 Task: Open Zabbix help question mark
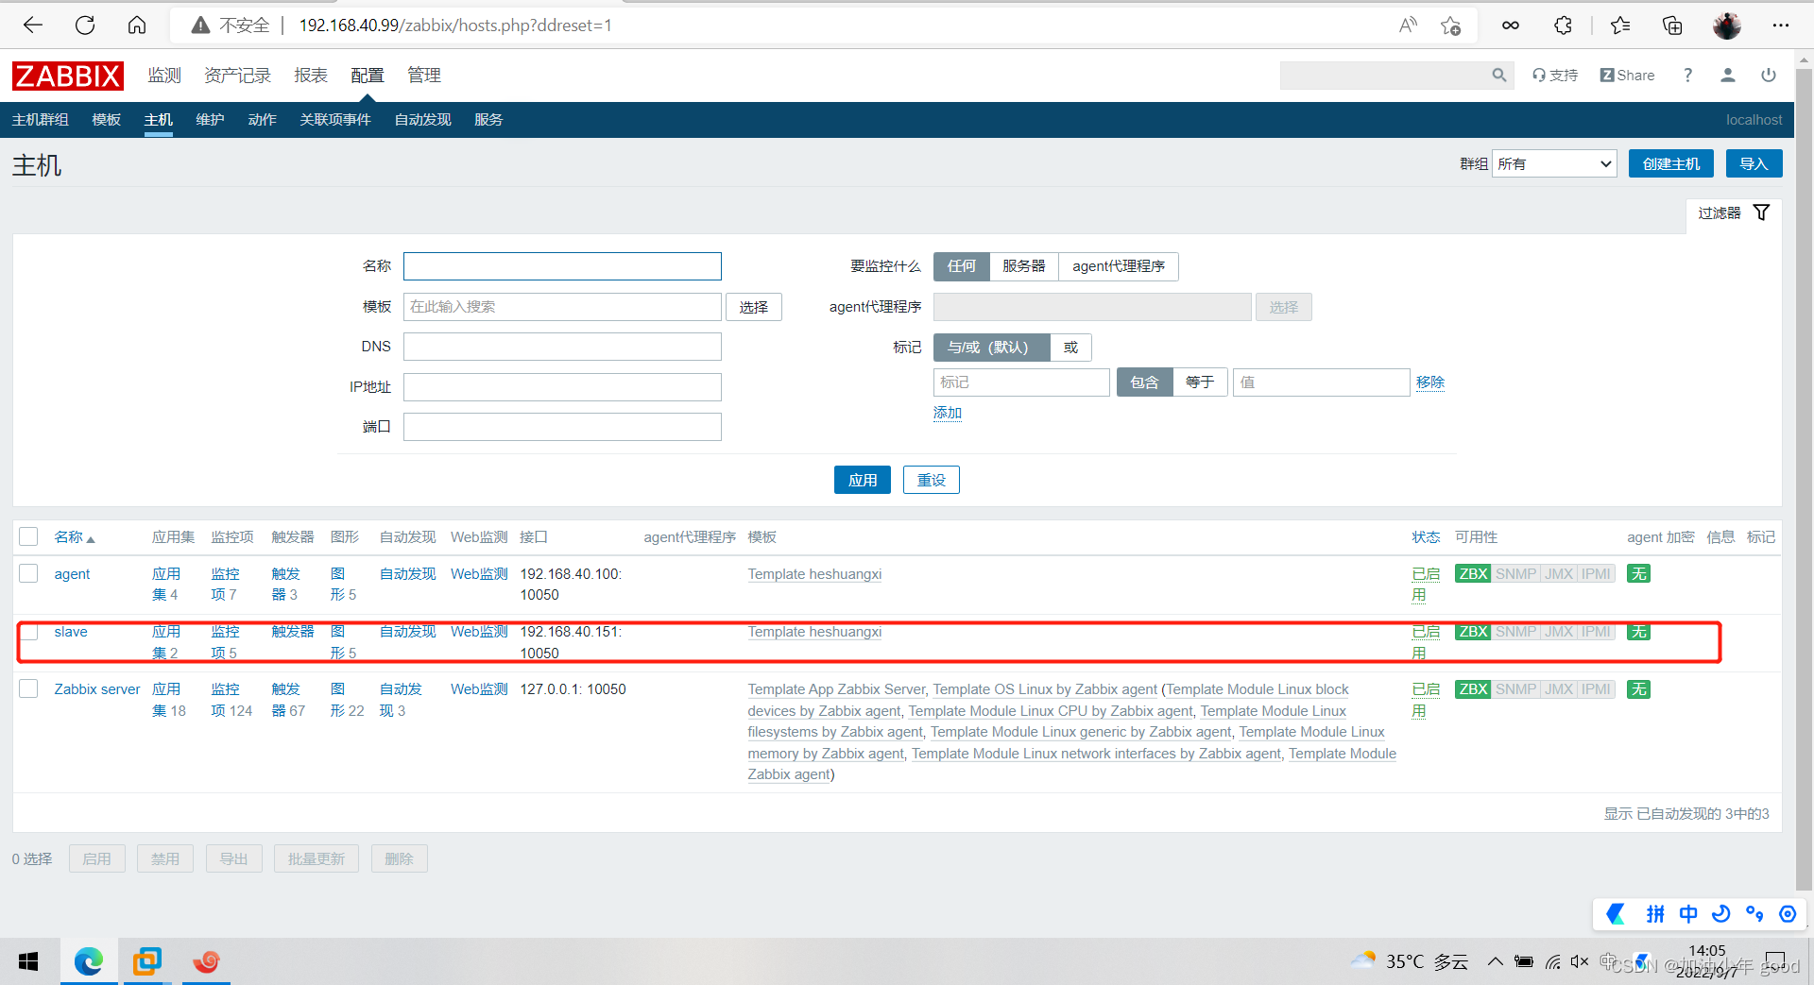pyautogui.click(x=1687, y=76)
